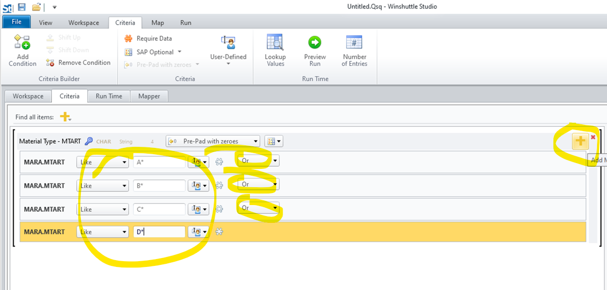Open Or connector dropdown in B* row
Image resolution: width=607 pixels, height=290 pixels.
258,185
